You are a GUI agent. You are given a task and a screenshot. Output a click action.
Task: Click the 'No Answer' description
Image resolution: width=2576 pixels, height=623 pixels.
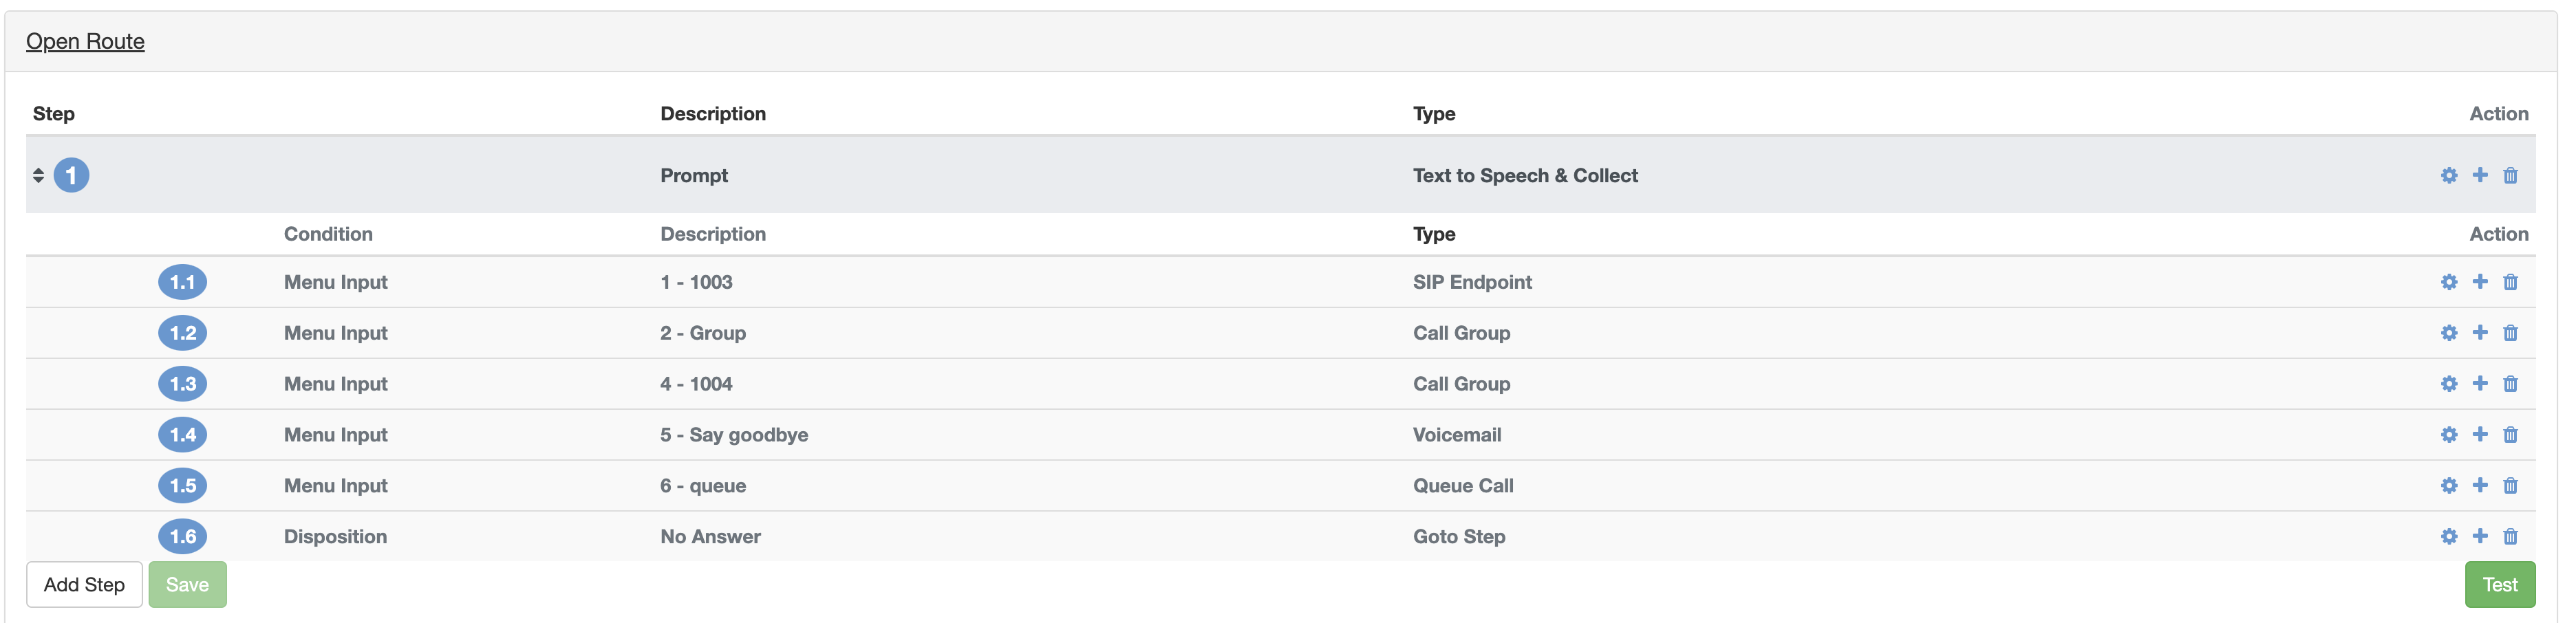[710, 537]
